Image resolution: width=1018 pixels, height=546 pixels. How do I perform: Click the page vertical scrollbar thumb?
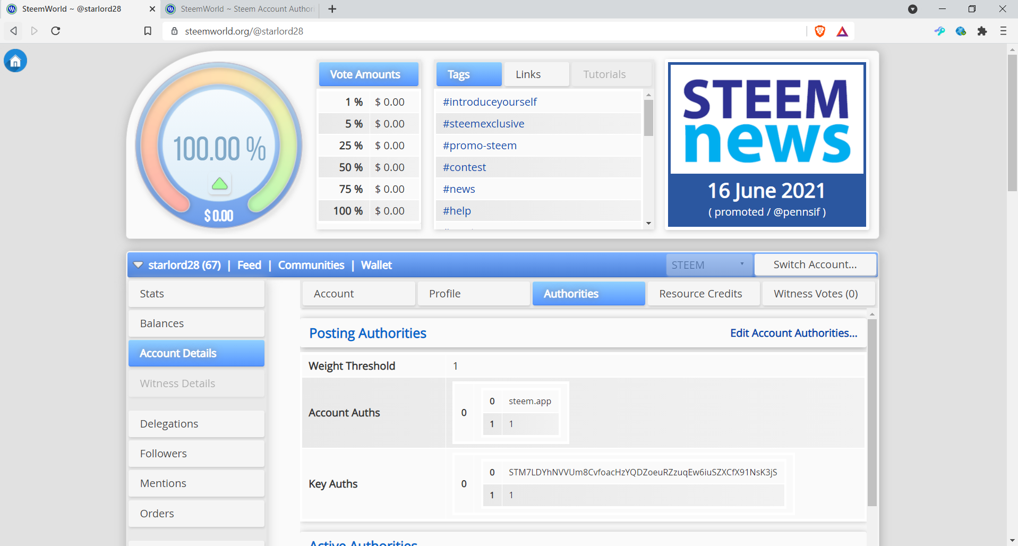[1012, 123]
